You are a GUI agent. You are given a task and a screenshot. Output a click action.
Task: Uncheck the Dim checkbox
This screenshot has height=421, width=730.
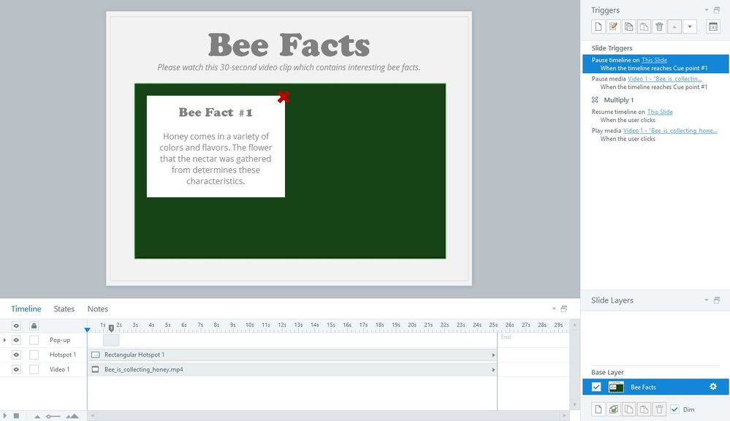(x=674, y=409)
